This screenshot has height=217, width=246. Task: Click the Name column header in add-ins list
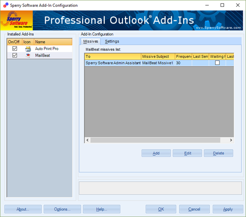click(x=53, y=42)
